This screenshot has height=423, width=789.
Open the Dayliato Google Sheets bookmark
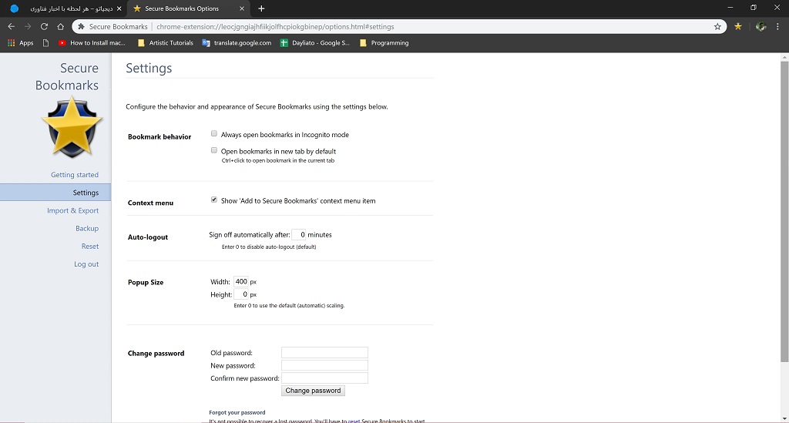pos(315,42)
